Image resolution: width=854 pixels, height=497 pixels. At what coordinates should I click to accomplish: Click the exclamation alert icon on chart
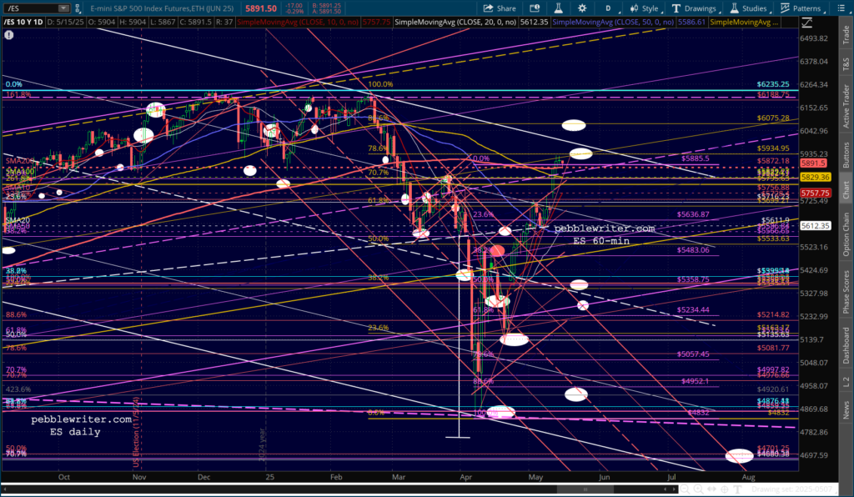(8, 35)
